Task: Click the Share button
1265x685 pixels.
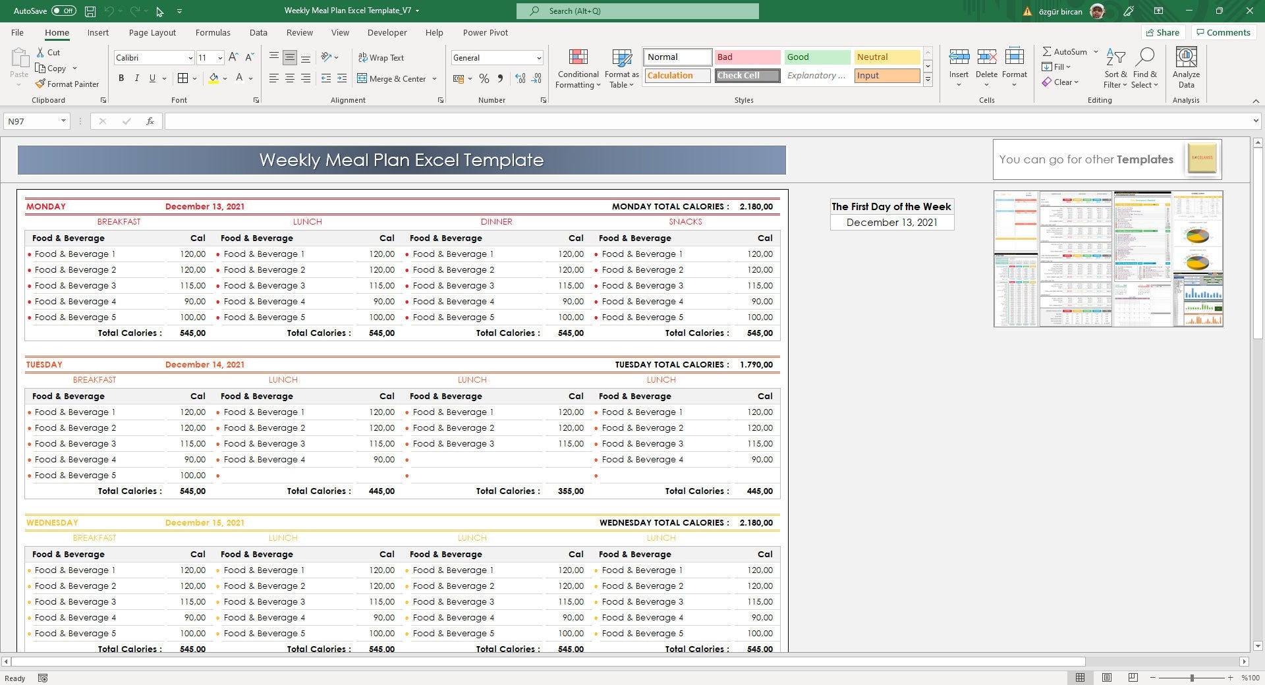Action: coord(1163,32)
